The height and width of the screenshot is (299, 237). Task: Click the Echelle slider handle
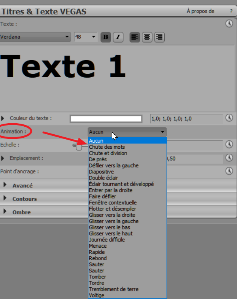(79, 146)
